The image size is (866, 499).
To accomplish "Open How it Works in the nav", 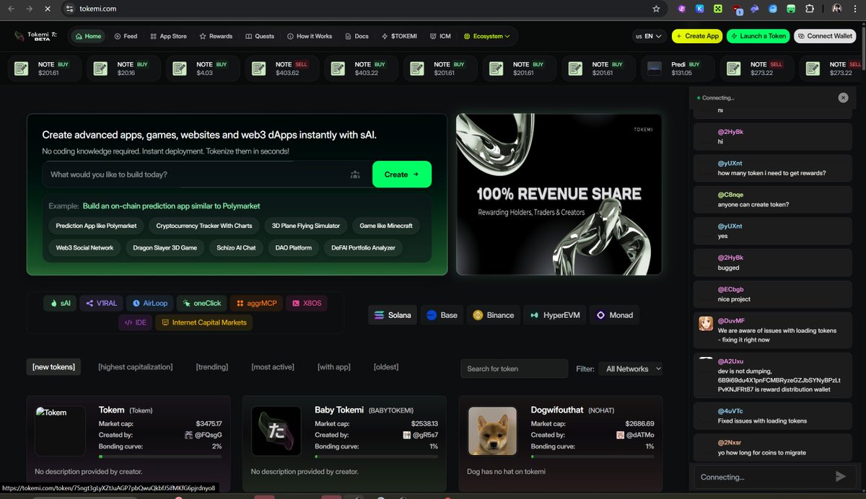I will [310, 36].
